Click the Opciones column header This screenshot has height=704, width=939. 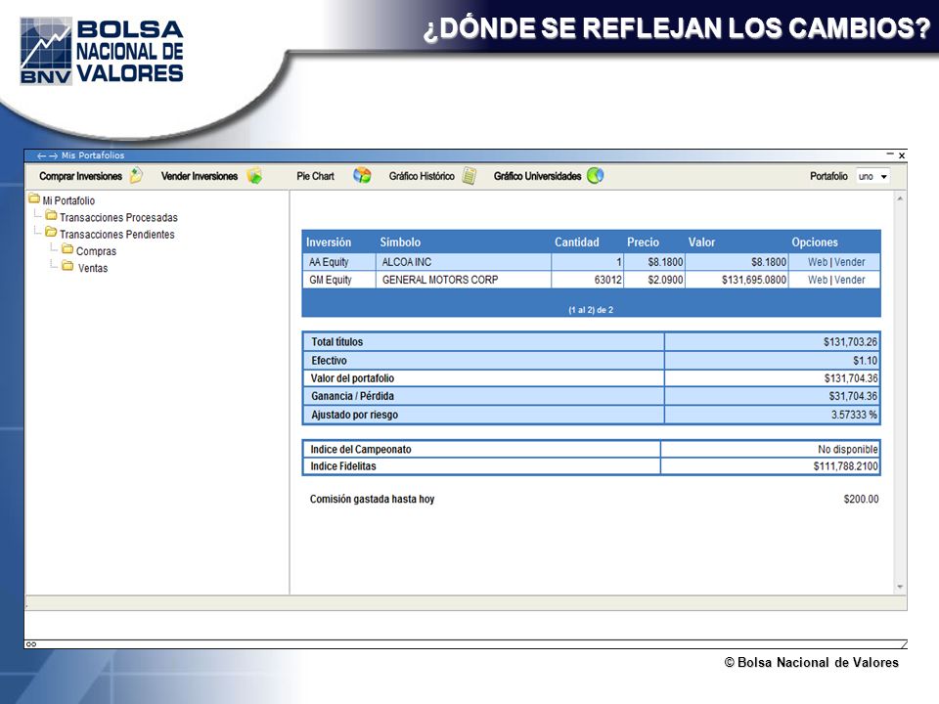pos(815,242)
